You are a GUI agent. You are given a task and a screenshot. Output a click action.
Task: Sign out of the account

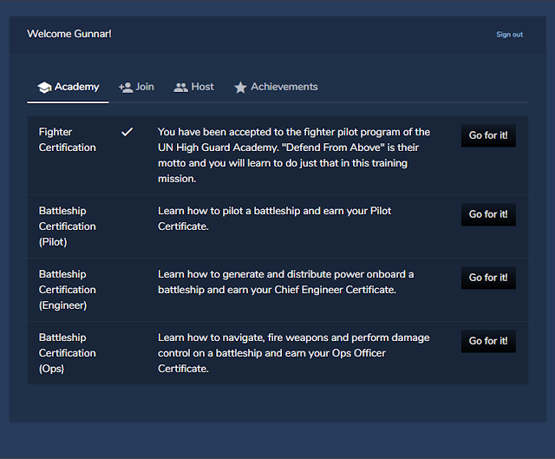509,35
